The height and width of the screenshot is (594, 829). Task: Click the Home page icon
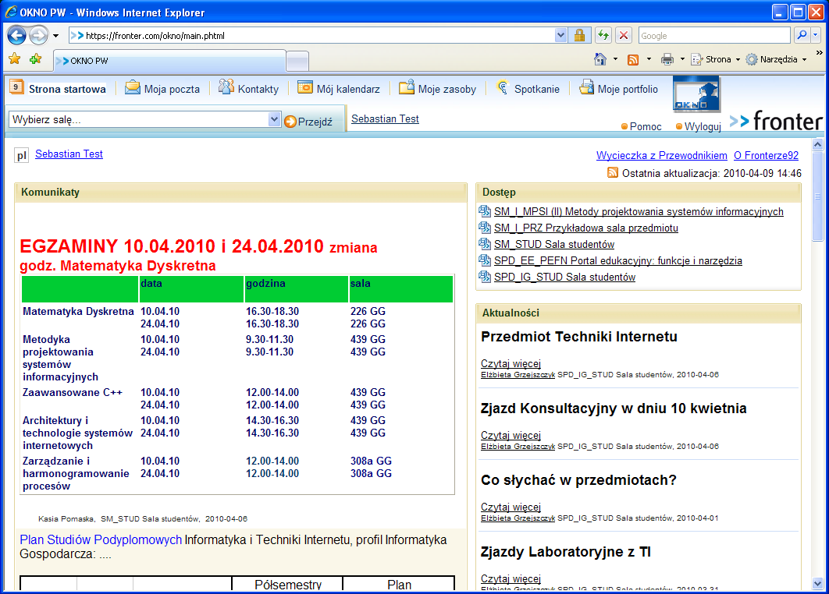pyautogui.click(x=600, y=59)
